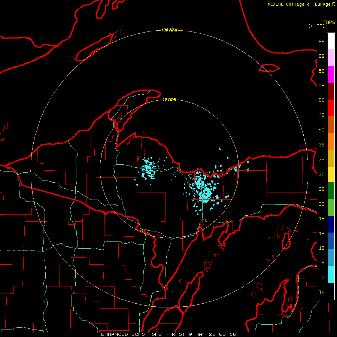
Task: Click the "50 NMI" range ring label
Action: (x=169, y=99)
